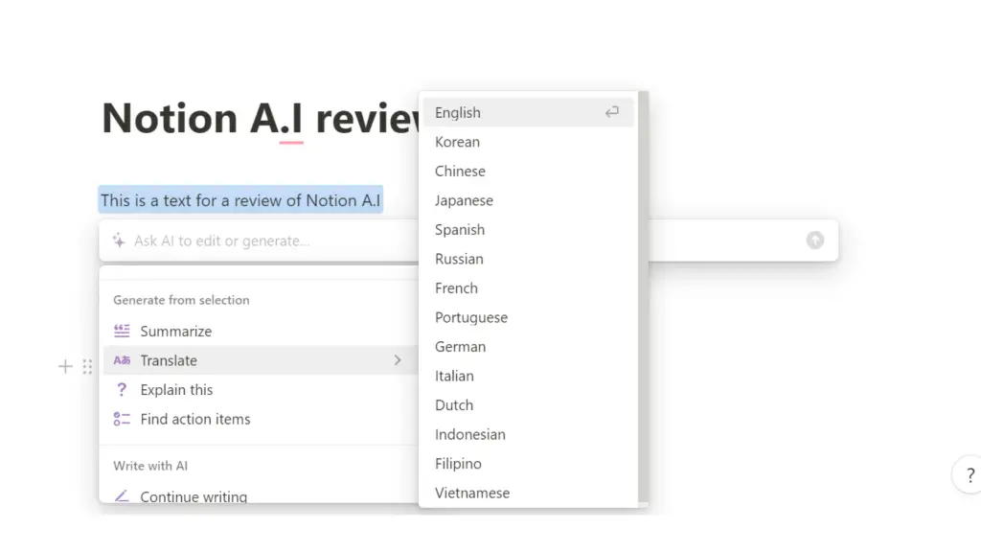This screenshot has height=552, width=981.
Task: Choose Filipino language option
Action: (528, 463)
